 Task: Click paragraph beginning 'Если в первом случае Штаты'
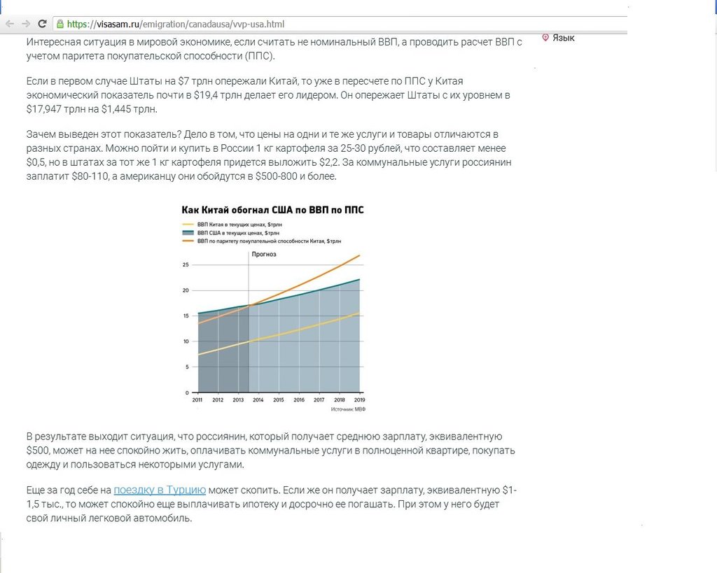click(268, 95)
